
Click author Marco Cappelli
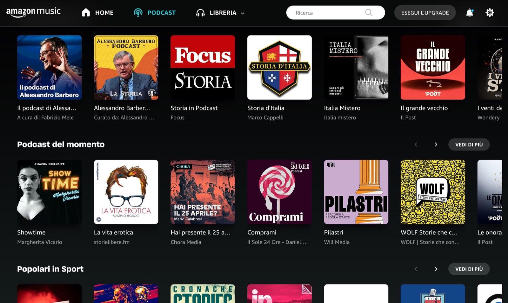(x=265, y=118)
